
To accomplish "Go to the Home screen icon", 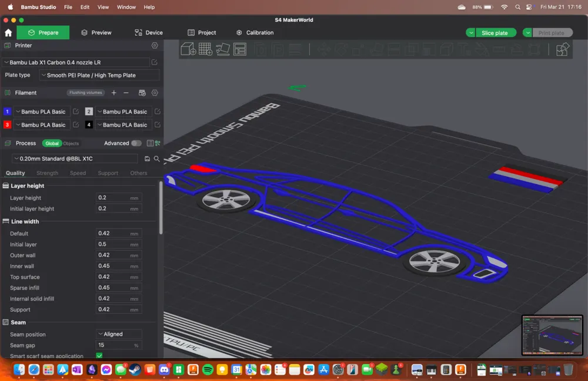I will [8, 32].
